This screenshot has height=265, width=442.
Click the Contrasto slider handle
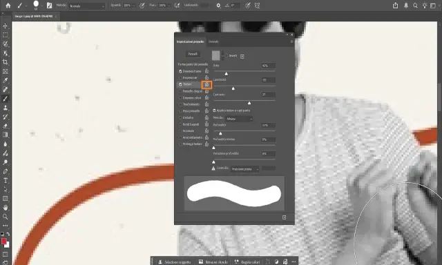coord(249,103)
